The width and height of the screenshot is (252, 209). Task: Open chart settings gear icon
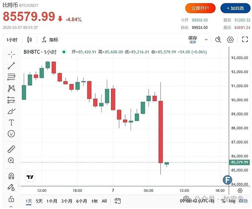pos(230,40)
